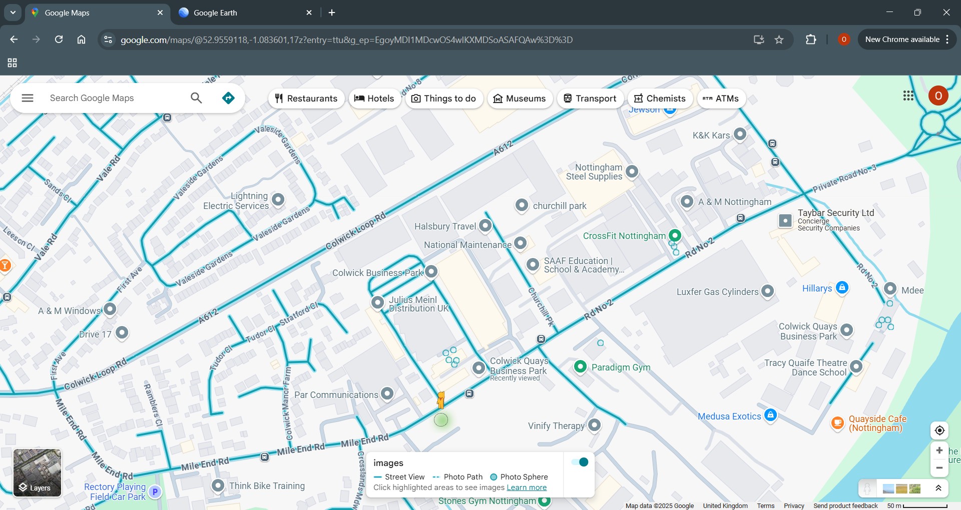Expand the imagery strip with double chevron

[938, 488]
